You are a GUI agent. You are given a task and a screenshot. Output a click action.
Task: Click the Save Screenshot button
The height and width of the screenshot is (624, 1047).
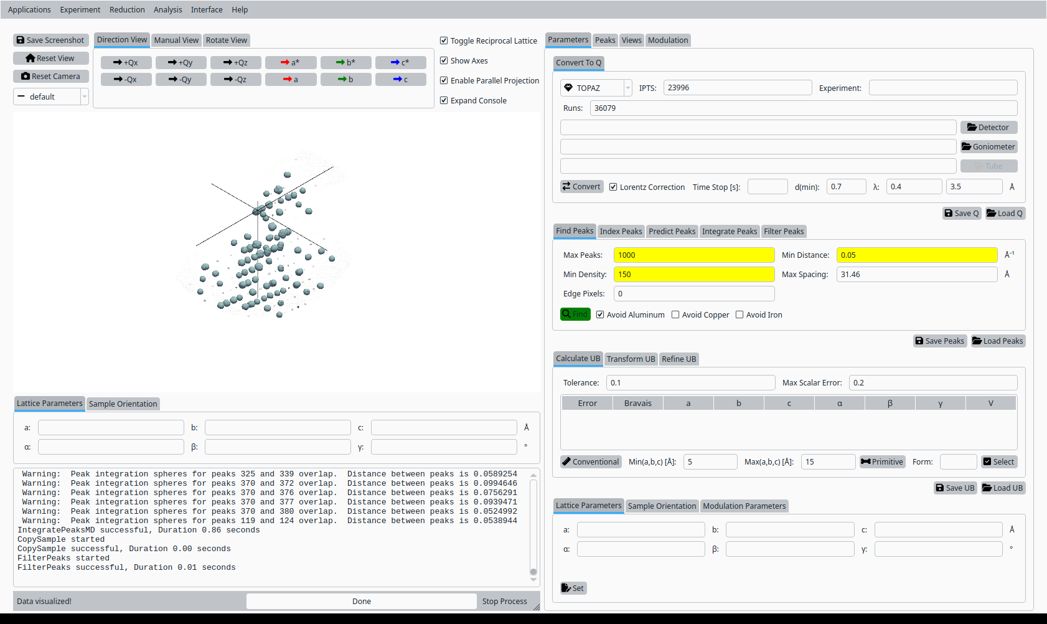point(50,40)
